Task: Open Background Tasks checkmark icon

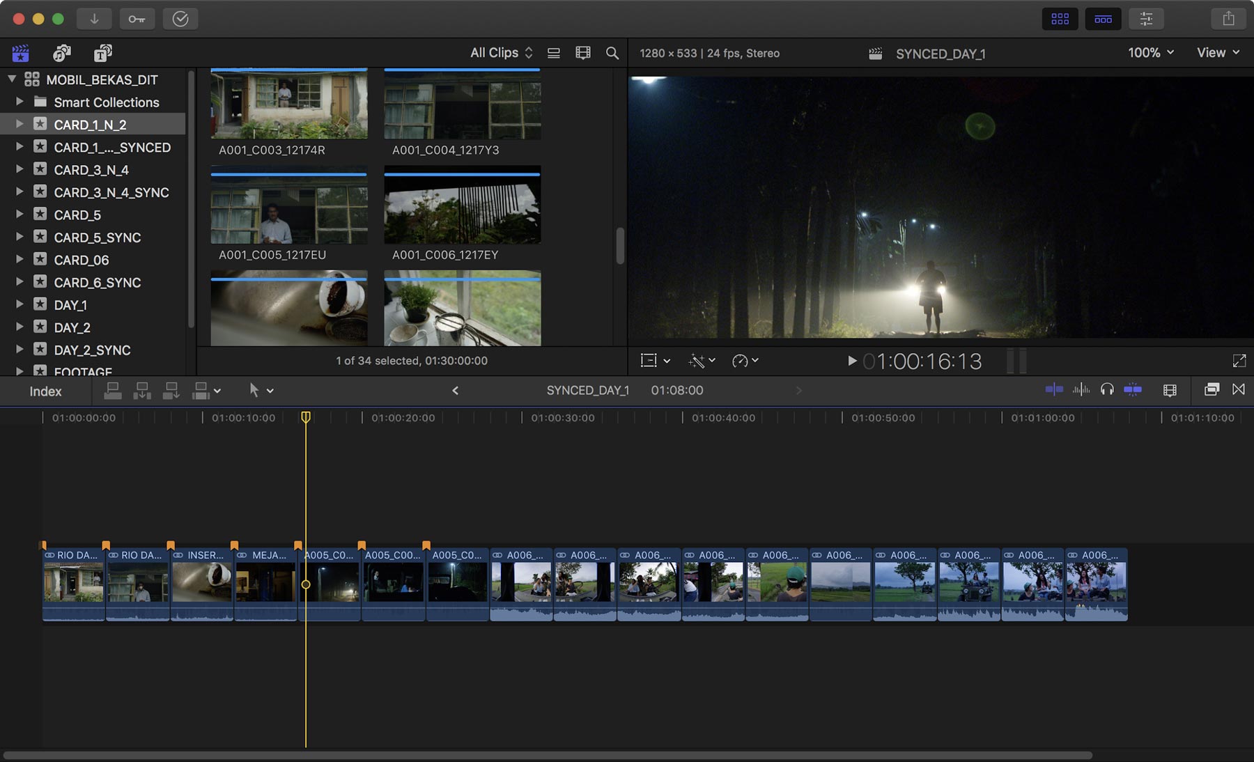Action: click(x=180, y=19)
